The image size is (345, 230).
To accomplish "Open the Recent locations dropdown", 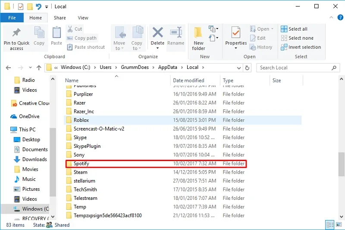I will point(30,68).
